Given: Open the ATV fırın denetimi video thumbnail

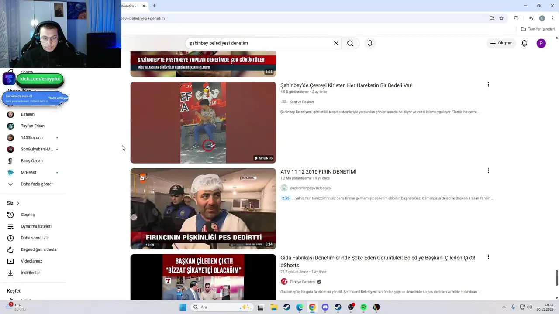Looking at the screenshot, I should (x=203, y=209).
